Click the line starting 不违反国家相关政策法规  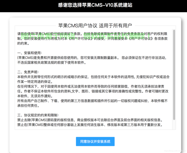52,62
